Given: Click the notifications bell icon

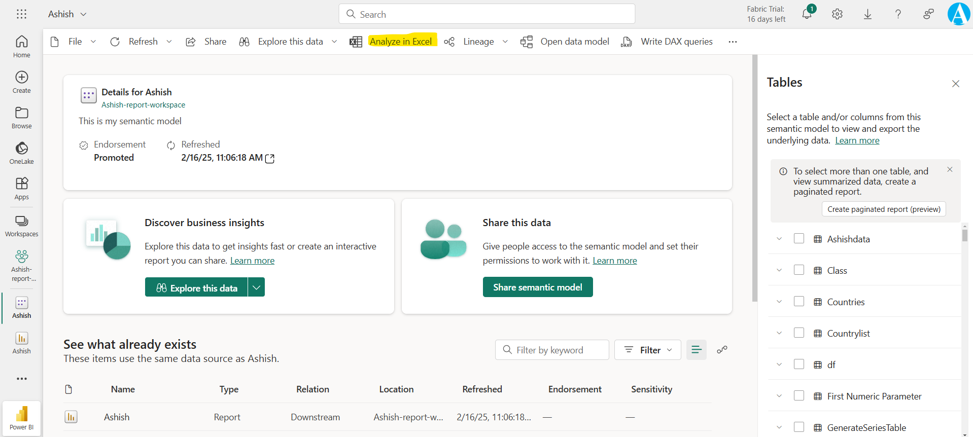Looking at the screenshot, I should 807,14.
